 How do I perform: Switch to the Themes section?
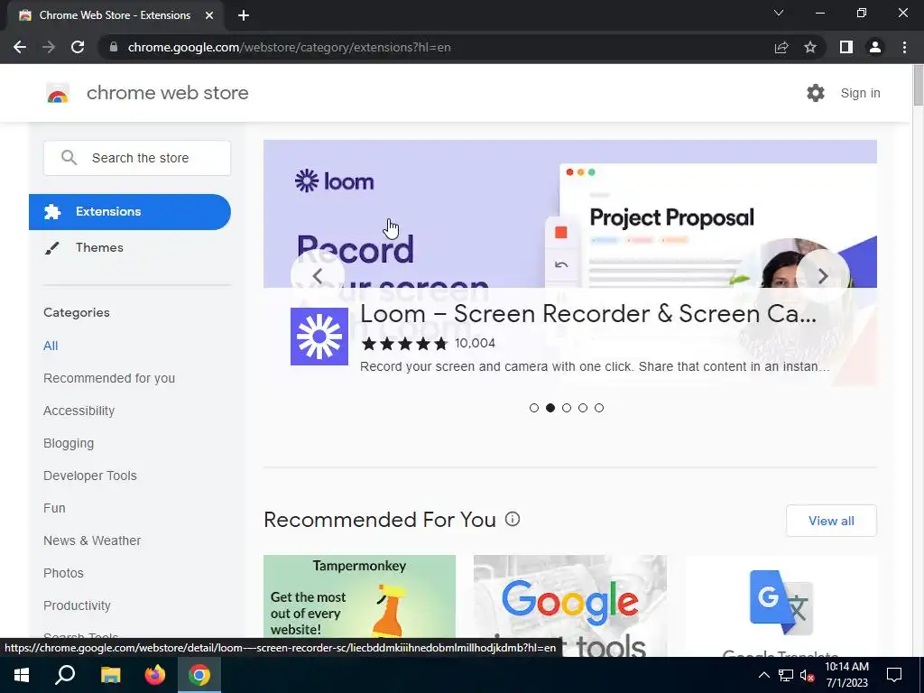[x=99, y=247]
